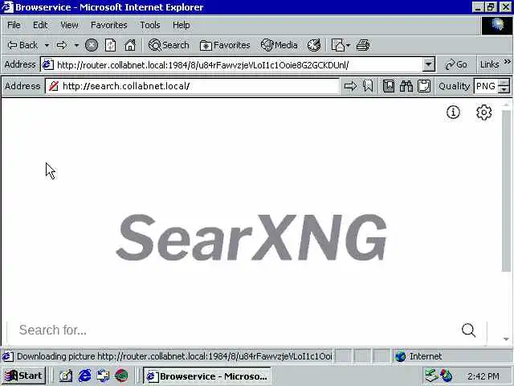Click the Forward arrow in IE toolbar

click(62, 45)
